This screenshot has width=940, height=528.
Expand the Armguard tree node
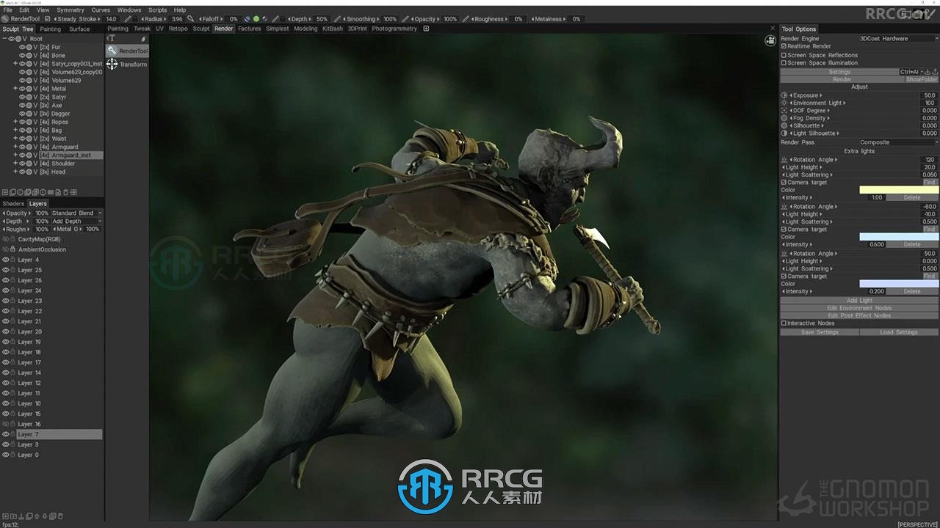click(x=15, y=147)
